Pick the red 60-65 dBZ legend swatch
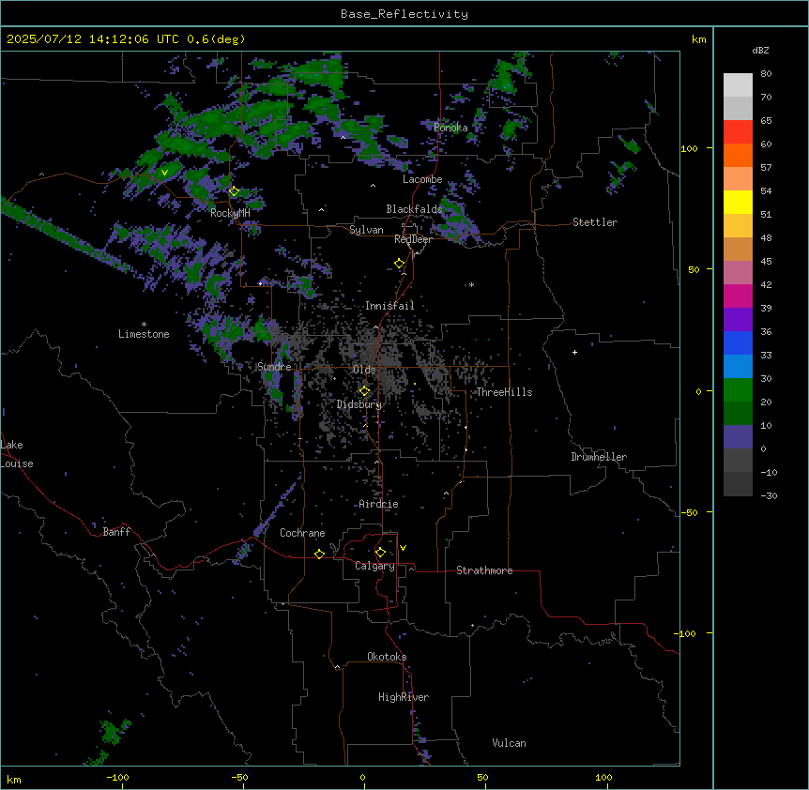809x790 pixels. click(738, 132)
